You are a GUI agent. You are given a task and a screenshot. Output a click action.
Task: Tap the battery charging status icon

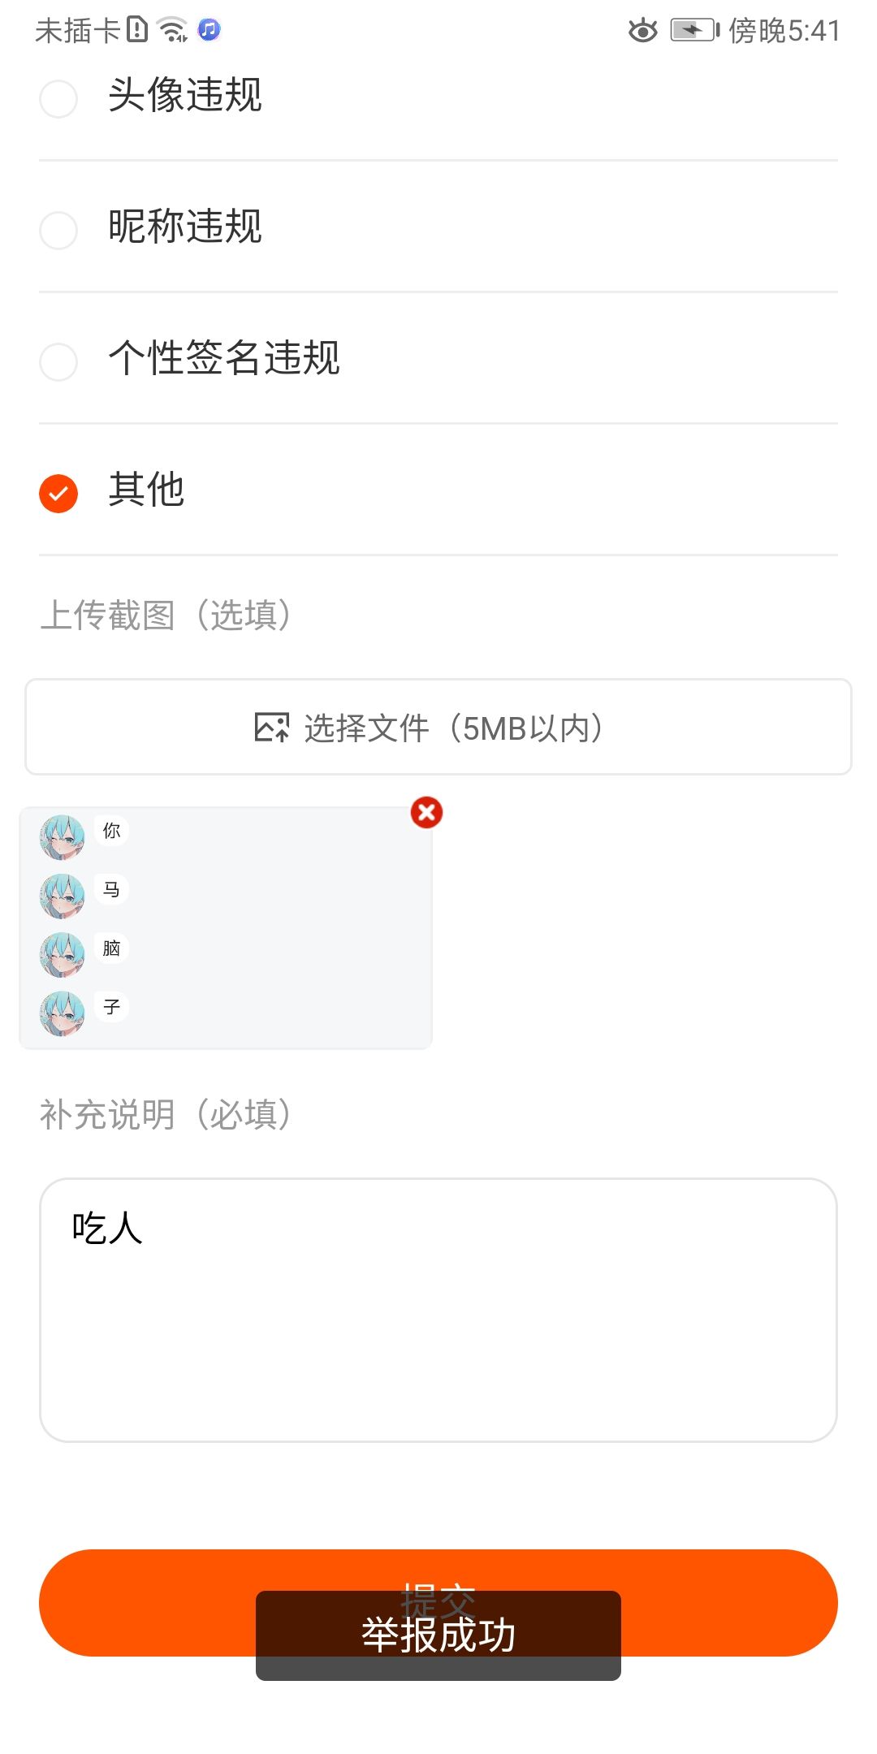click(695, 31)
